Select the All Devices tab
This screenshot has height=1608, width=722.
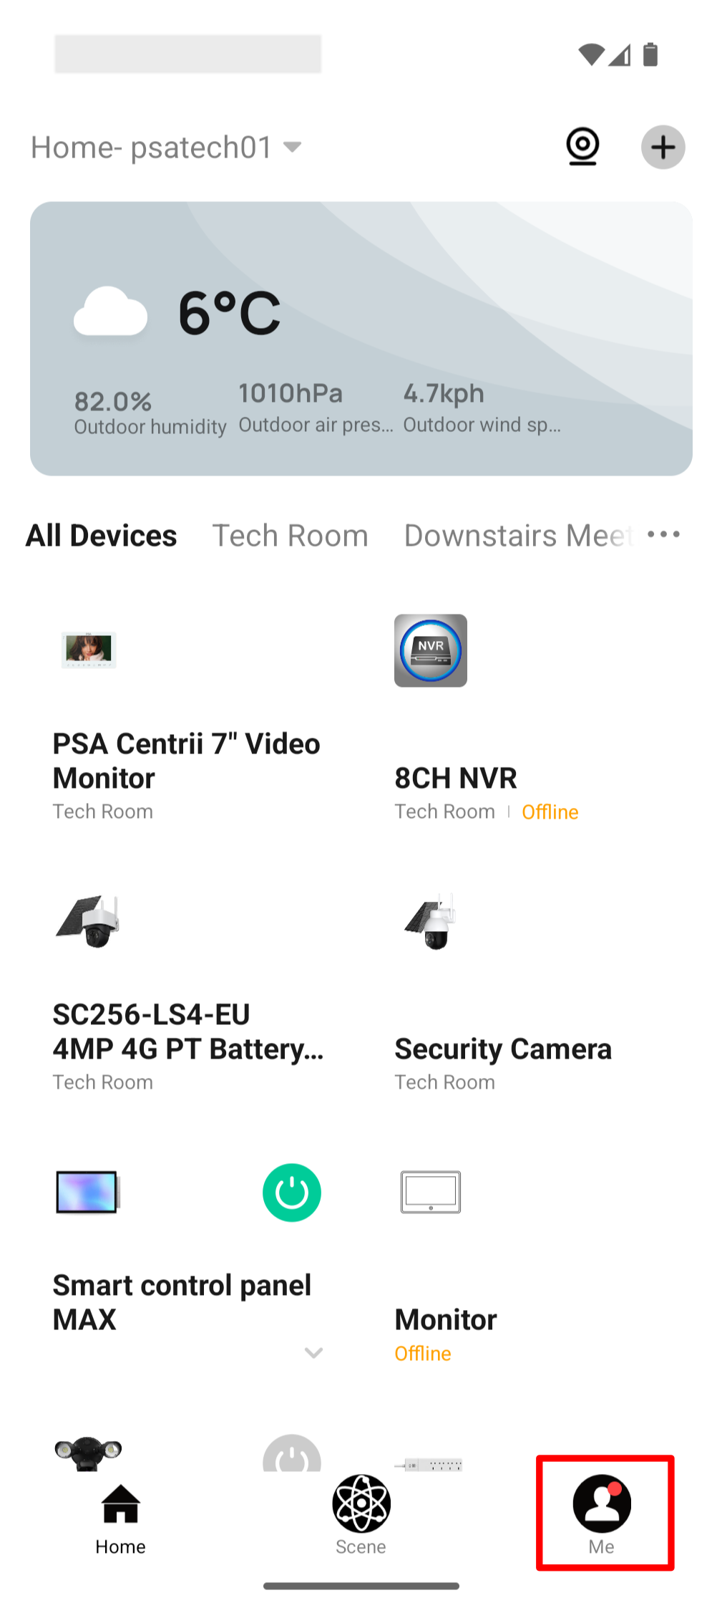coord(102,536)
